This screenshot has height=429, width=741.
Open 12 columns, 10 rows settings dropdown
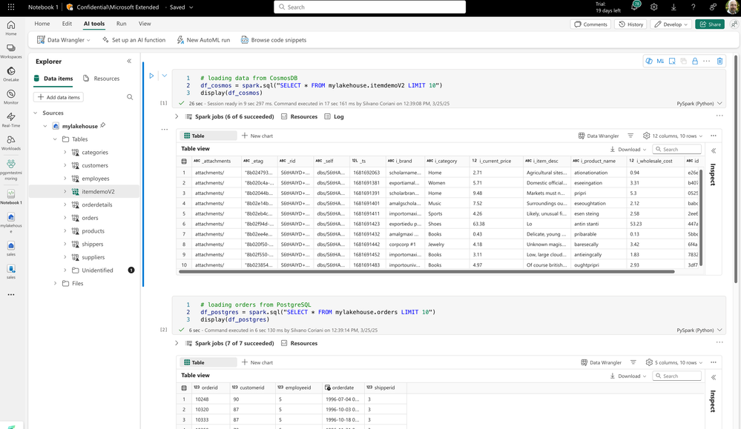[673, 136]
